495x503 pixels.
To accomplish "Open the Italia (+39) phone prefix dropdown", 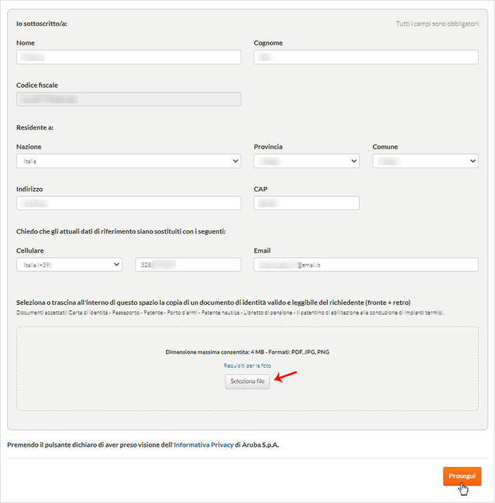I will pos(69,265).
